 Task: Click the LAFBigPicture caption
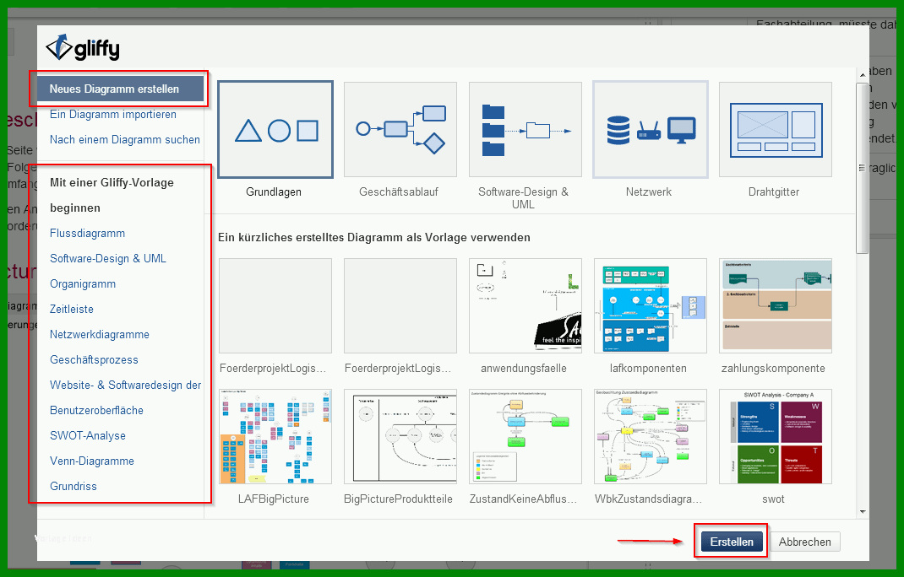273,499
